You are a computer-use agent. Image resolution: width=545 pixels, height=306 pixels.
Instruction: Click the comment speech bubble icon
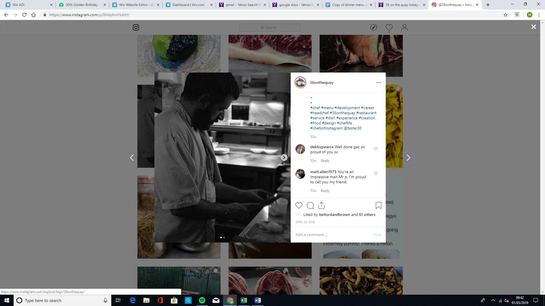pos(310,205)
